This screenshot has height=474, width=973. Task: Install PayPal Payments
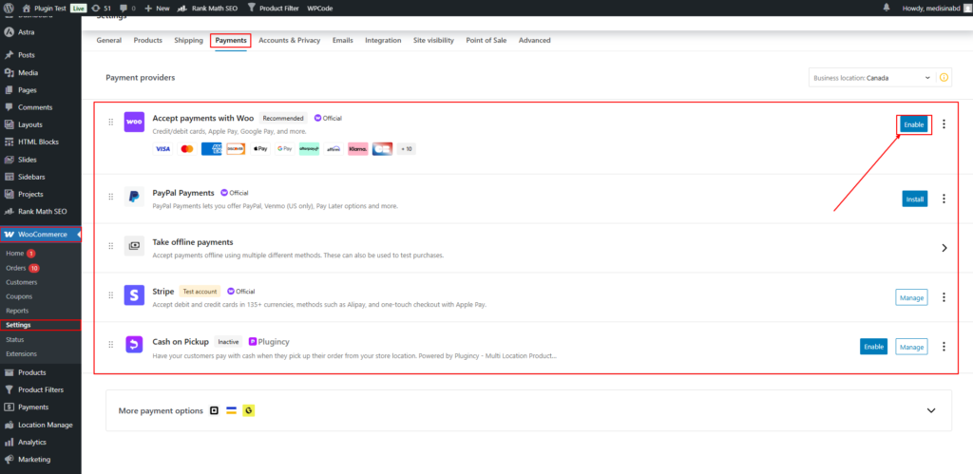click(x=913, y=199)
